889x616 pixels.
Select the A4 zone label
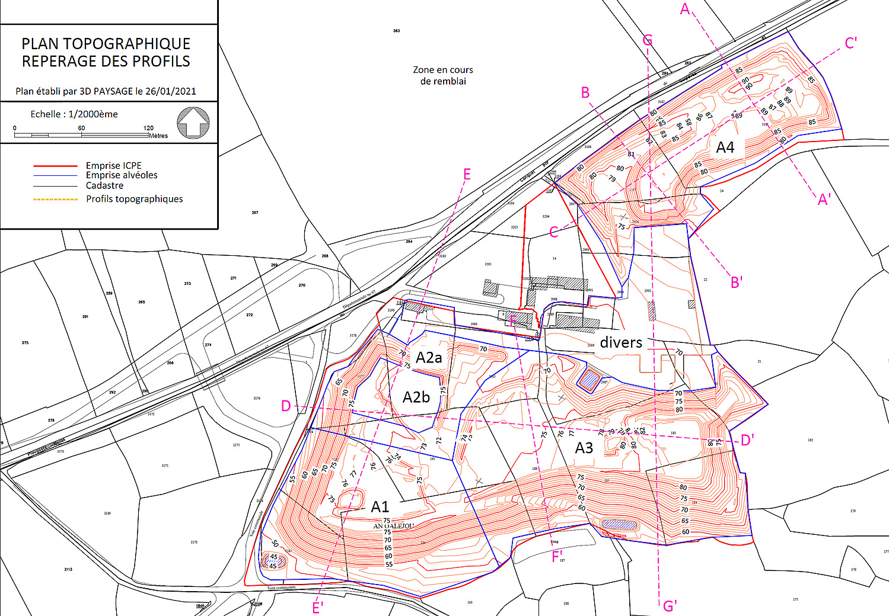pos(725,147)
